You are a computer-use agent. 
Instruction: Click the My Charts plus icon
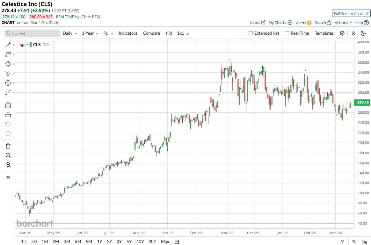tap(290, 23)
